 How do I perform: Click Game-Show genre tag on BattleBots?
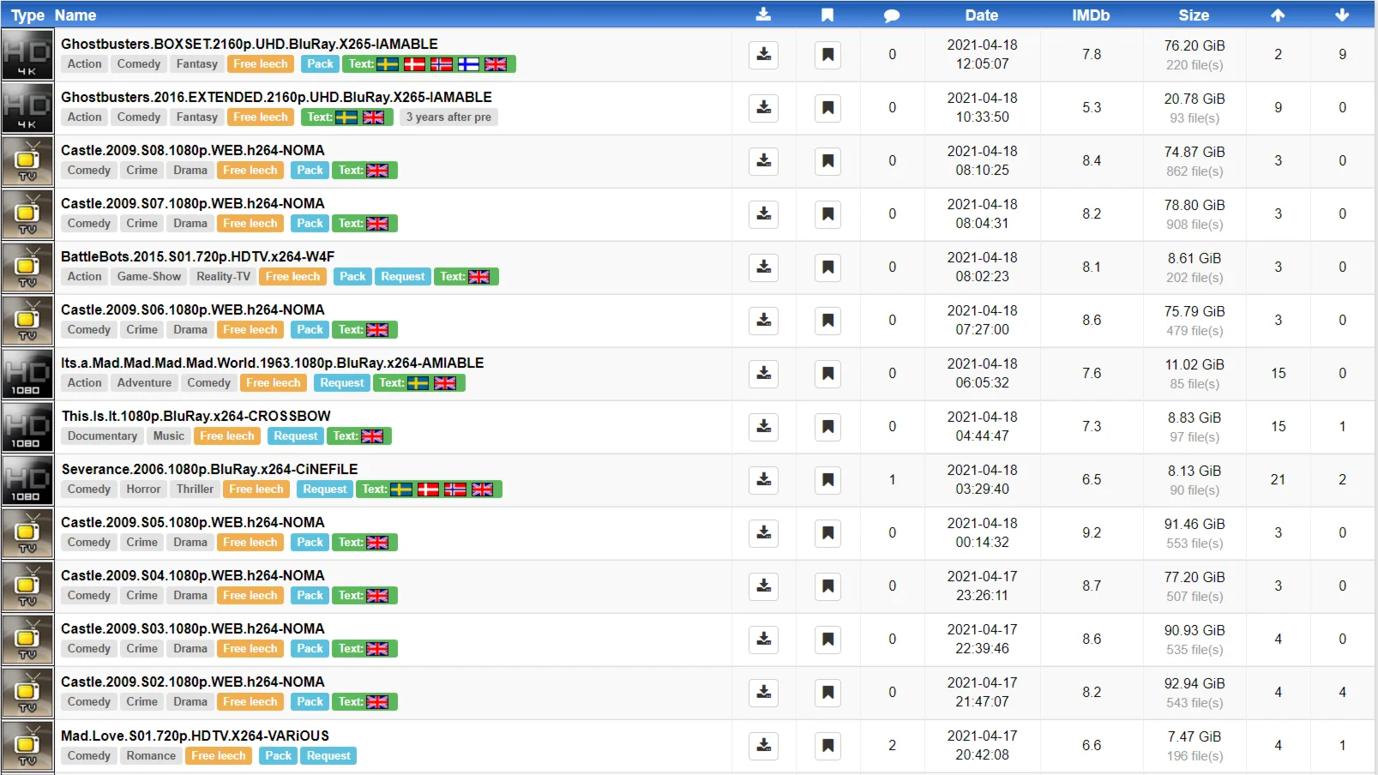(x=149, y=276)
